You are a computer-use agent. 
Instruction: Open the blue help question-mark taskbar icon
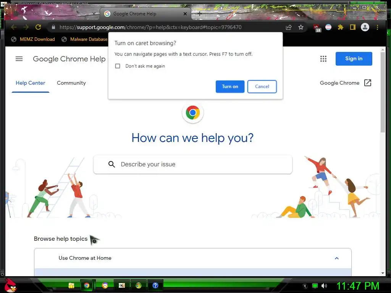point(155,285)
